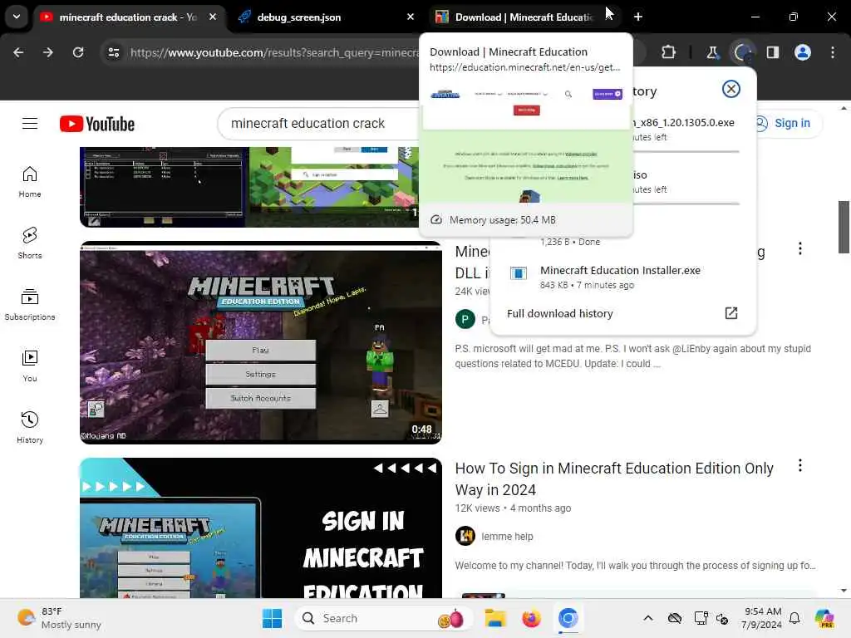Click the taskbar Search box
Image resolution: width=851 pixels, height=638 pixels.
pos(384,618)
